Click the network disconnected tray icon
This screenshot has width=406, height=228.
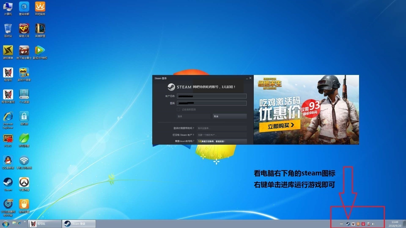click(368, 224)
